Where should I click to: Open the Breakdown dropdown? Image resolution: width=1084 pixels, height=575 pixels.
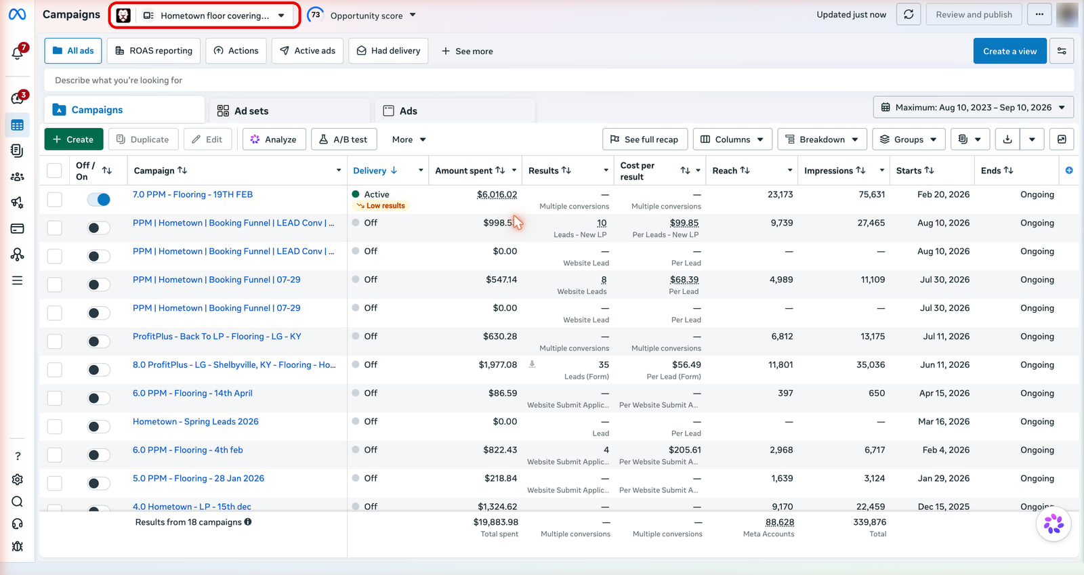tap(822, 140)
